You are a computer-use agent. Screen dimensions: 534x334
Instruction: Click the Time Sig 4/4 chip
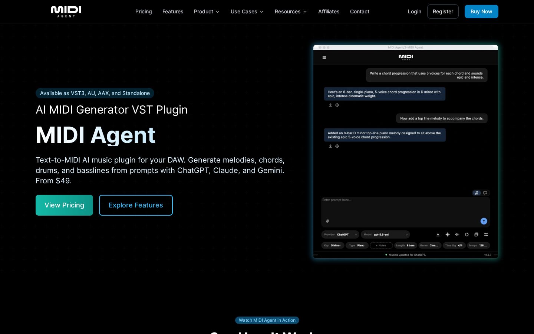pyautogui.click(x=454, y=245)
